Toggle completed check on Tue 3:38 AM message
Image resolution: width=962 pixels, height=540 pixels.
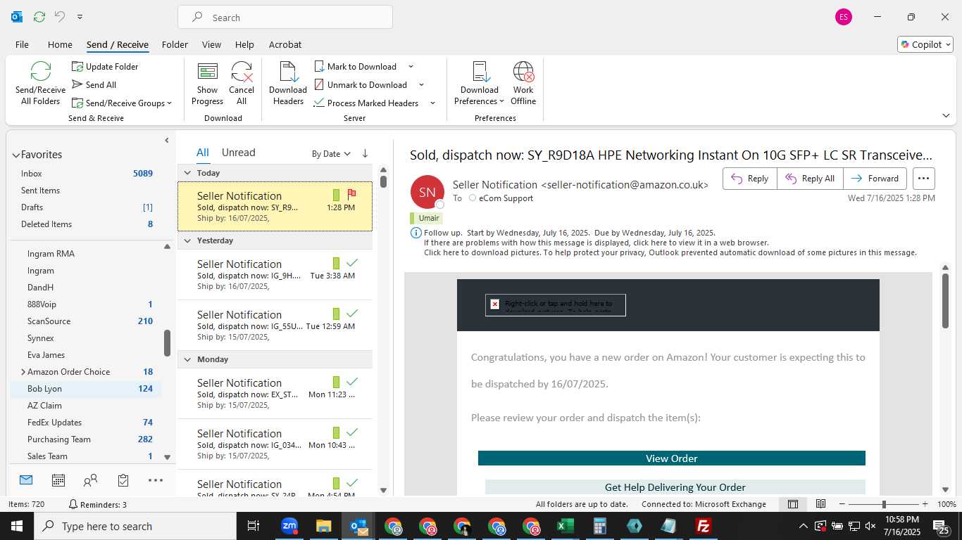point(353,262)
